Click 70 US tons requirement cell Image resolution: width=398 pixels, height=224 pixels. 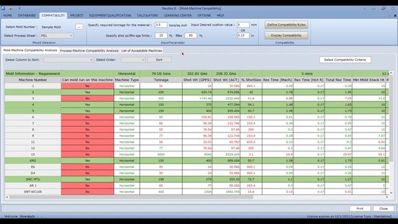[161, 73]
